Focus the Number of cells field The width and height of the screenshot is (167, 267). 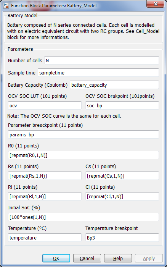click(101, 60)
